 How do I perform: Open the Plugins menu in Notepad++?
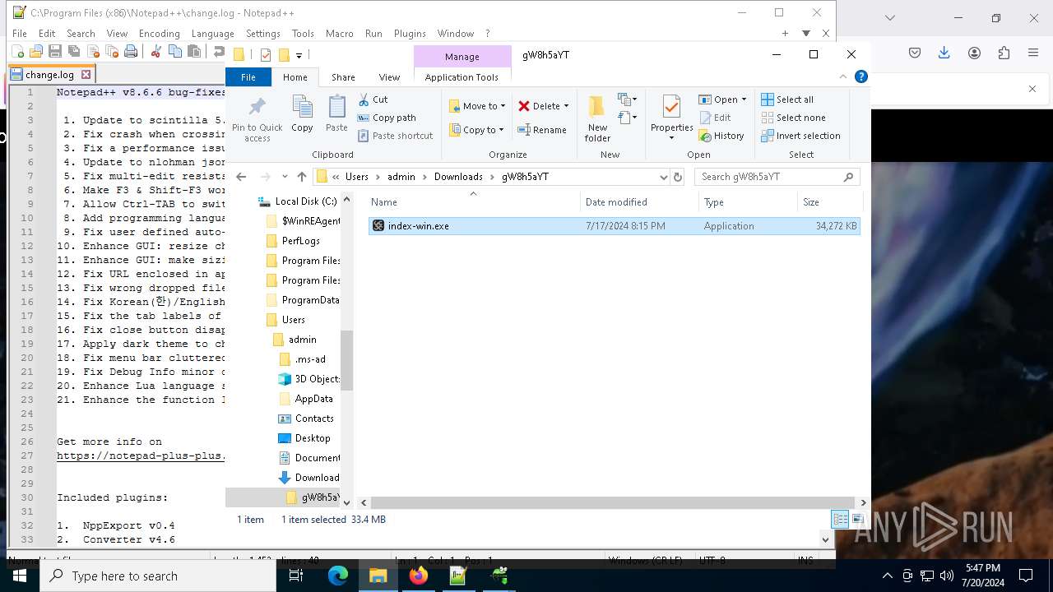point(410,34)
